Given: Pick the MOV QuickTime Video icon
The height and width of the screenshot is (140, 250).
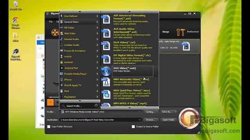Looking at the screenshot, I should (106, 94).
